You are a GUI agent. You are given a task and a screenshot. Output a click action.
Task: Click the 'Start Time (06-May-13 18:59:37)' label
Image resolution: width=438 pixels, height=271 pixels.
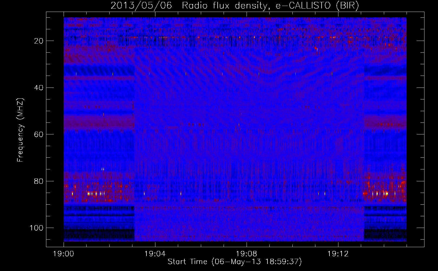click(235, 262)
